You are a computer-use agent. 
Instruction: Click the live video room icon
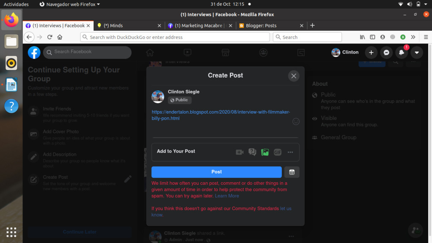pyautogui.click(x=240, y=152)
